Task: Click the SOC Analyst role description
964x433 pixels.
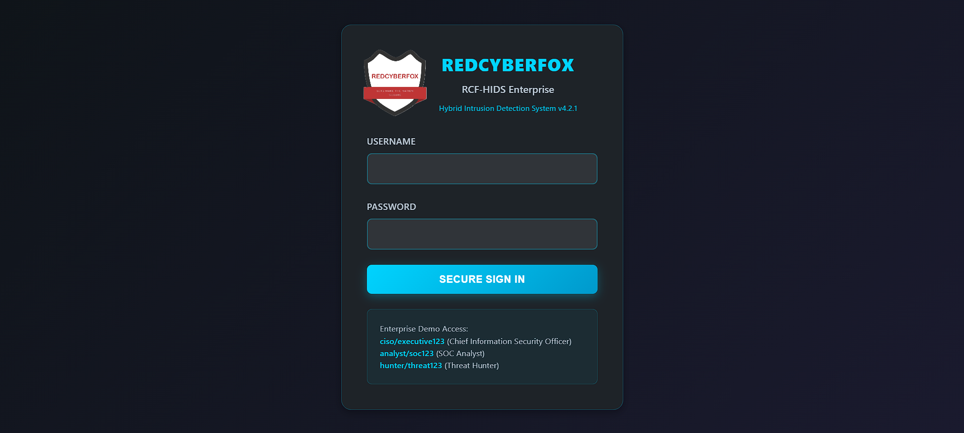Action: pos(460,354)
